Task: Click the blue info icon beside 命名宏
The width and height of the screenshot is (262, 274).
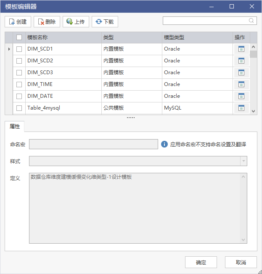Action: (164, 144)
